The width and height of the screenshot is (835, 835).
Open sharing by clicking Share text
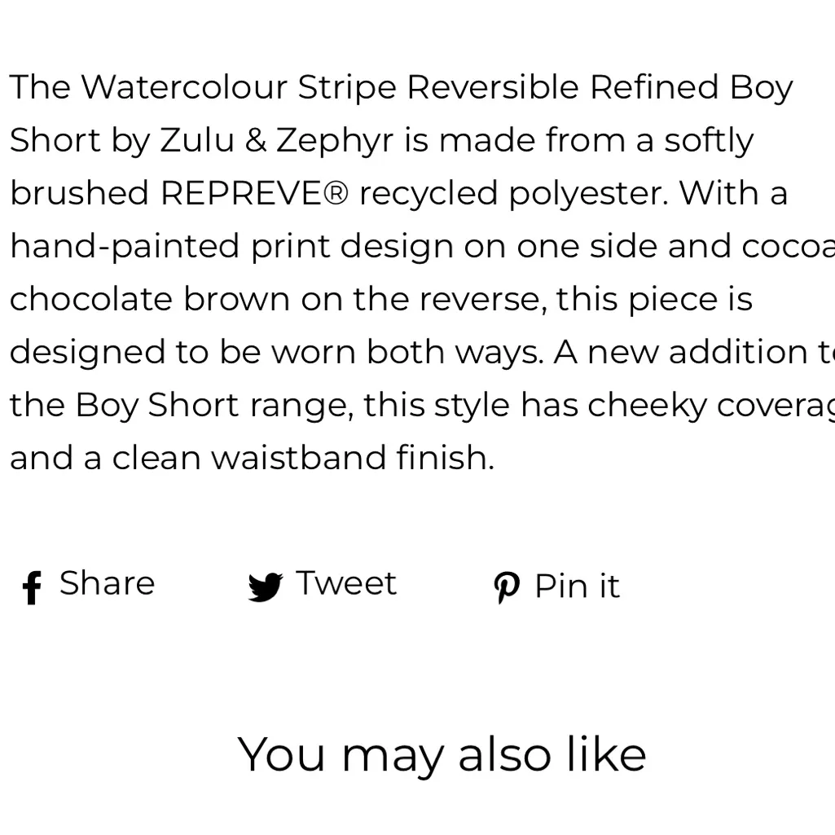point(107,582)
